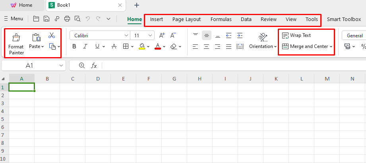The width and height of the screenshot is (366, 163).
Task: Cut selection with the scissors icon
Action: coord(52,35)
